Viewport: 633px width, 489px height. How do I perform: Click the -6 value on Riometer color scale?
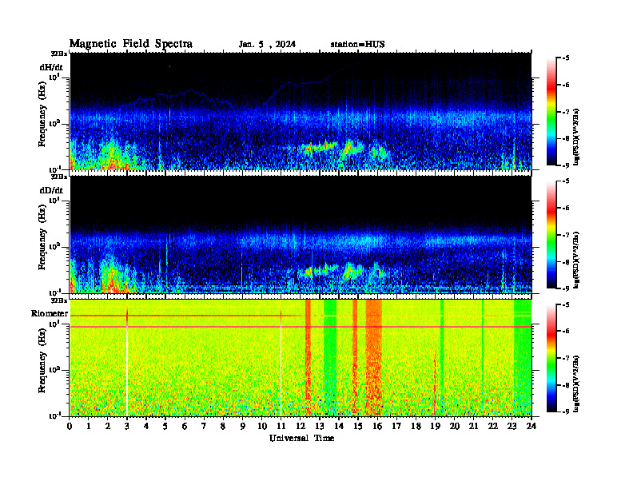click(x=567, y=331)
